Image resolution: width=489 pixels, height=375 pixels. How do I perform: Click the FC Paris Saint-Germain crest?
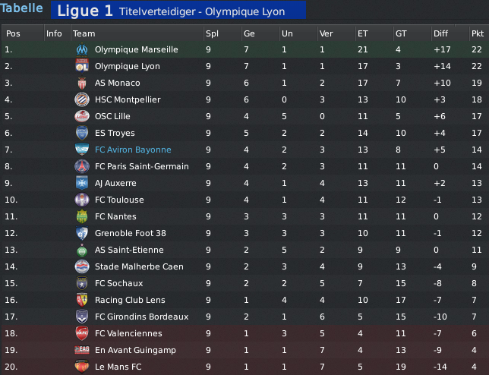pyautogui.click(x=82, y=166)
